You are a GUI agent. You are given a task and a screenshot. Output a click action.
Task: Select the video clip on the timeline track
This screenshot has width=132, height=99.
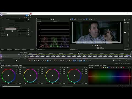click(79, 56)
